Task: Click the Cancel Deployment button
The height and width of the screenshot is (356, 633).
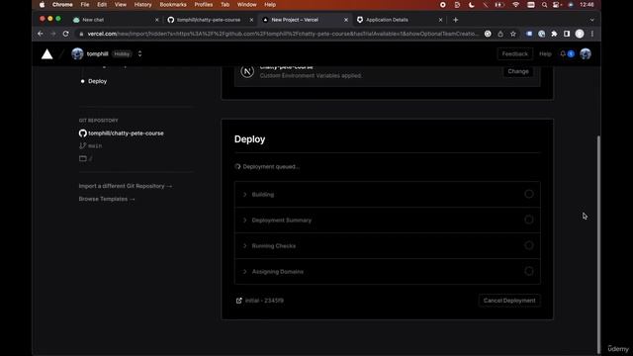Action: (509, 301)
